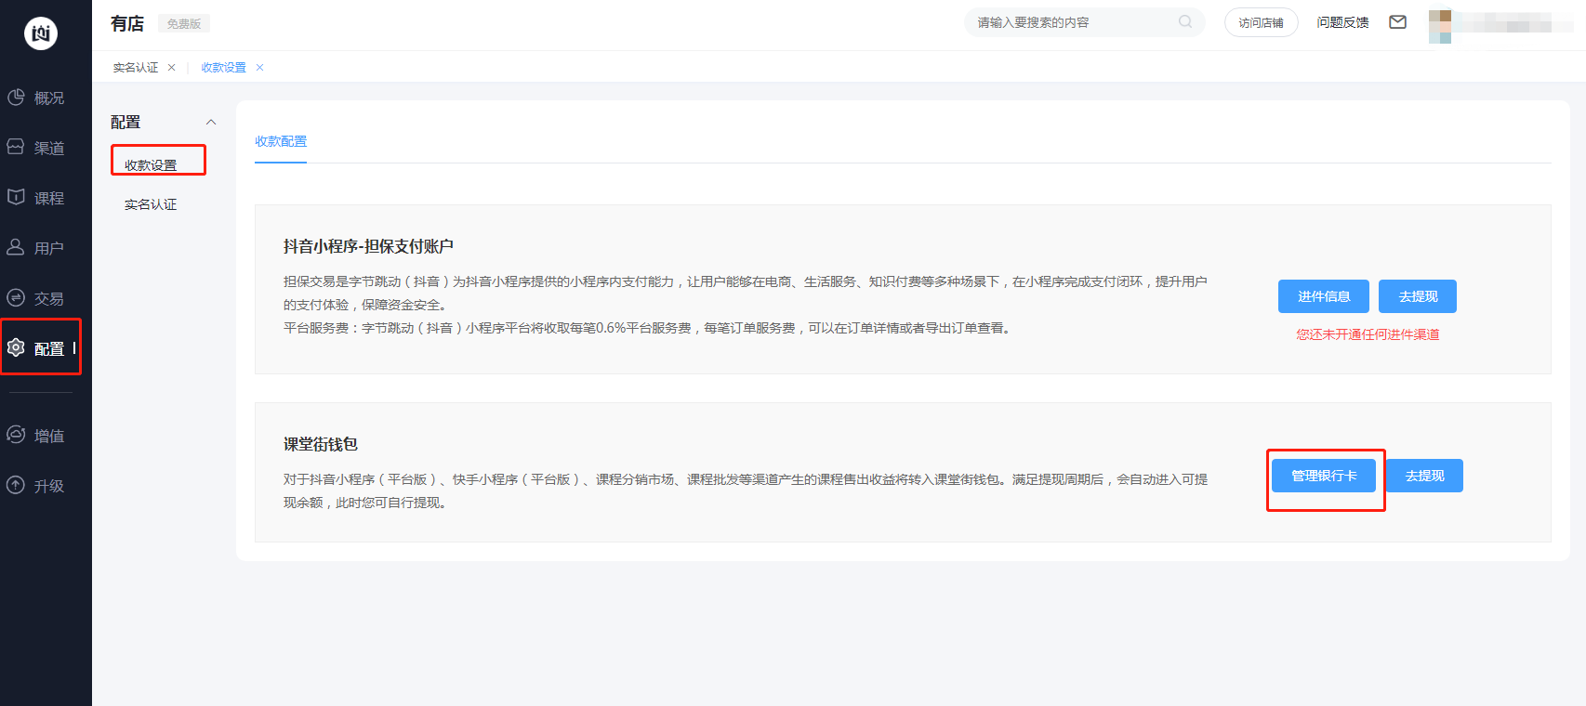Click the 您还未开通任何进件渠道 warning text
The width and height of the screenshot is (1586, 706).
[x=1368, y=334]
